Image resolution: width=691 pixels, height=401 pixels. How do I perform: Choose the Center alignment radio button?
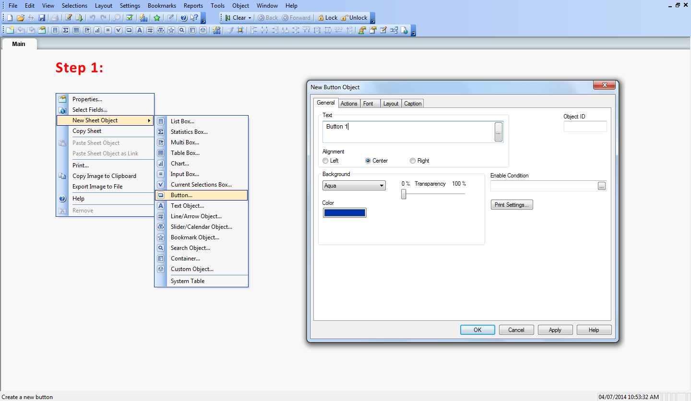pyautogui.click(x=369, y=161)
